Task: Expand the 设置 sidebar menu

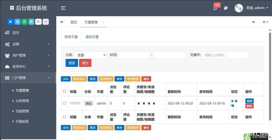Action: (28, 44)
